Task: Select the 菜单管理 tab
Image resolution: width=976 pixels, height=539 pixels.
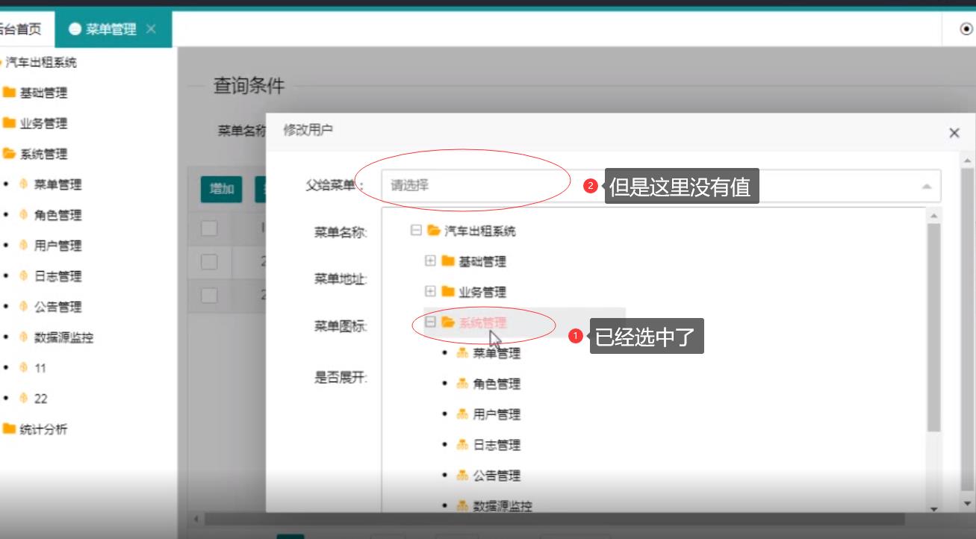Action: (x=111, y=29)
